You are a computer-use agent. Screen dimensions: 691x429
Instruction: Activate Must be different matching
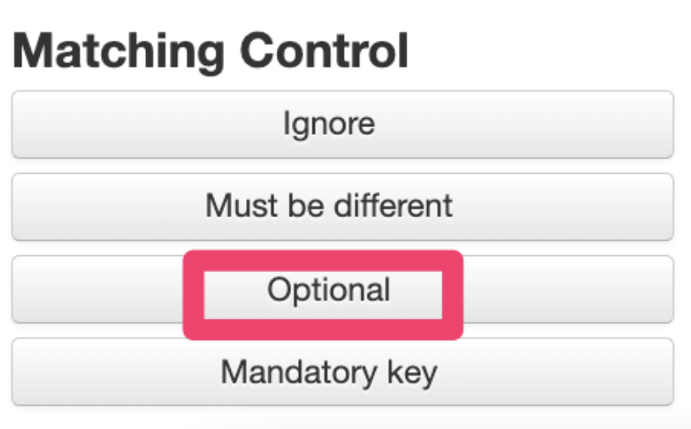342,206
